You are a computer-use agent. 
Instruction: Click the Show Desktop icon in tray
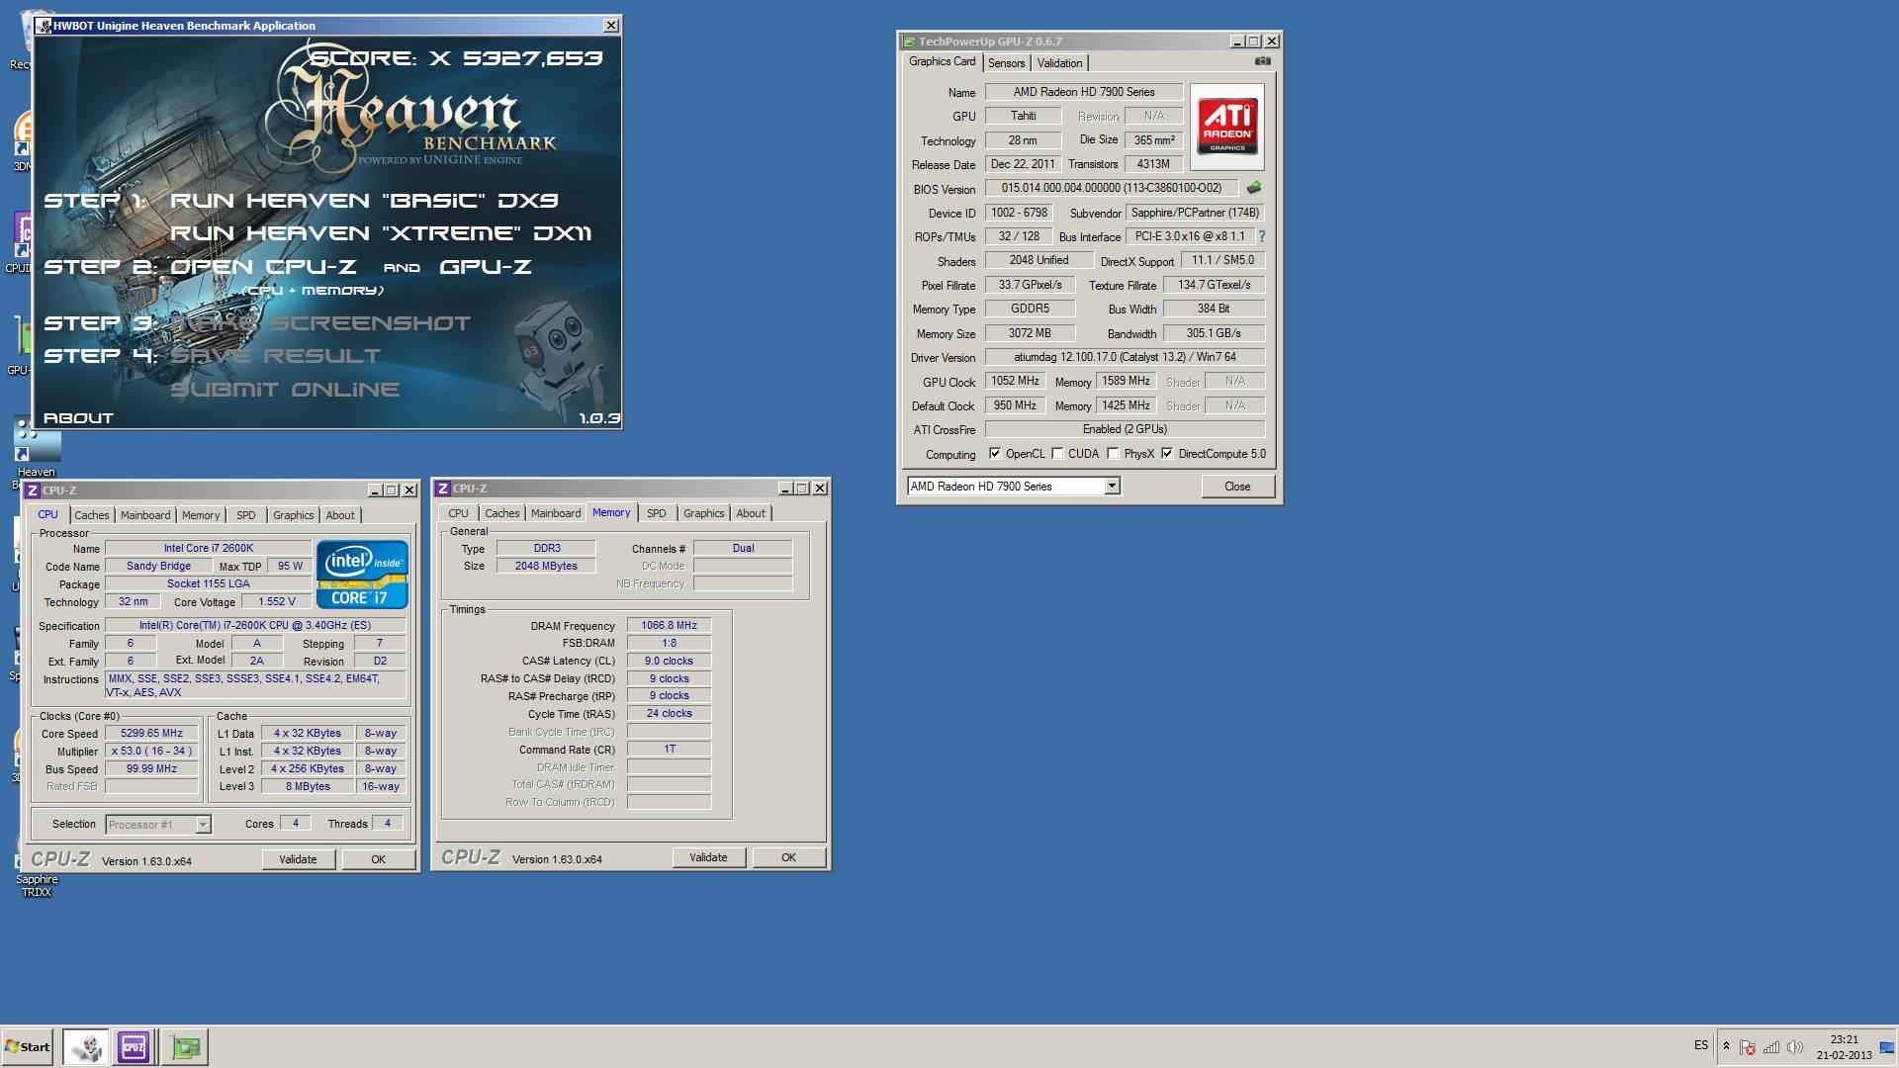point(1887,1047)
